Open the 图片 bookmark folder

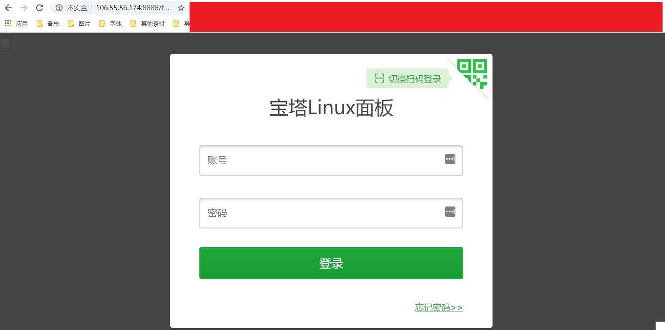tap(79, 23)
